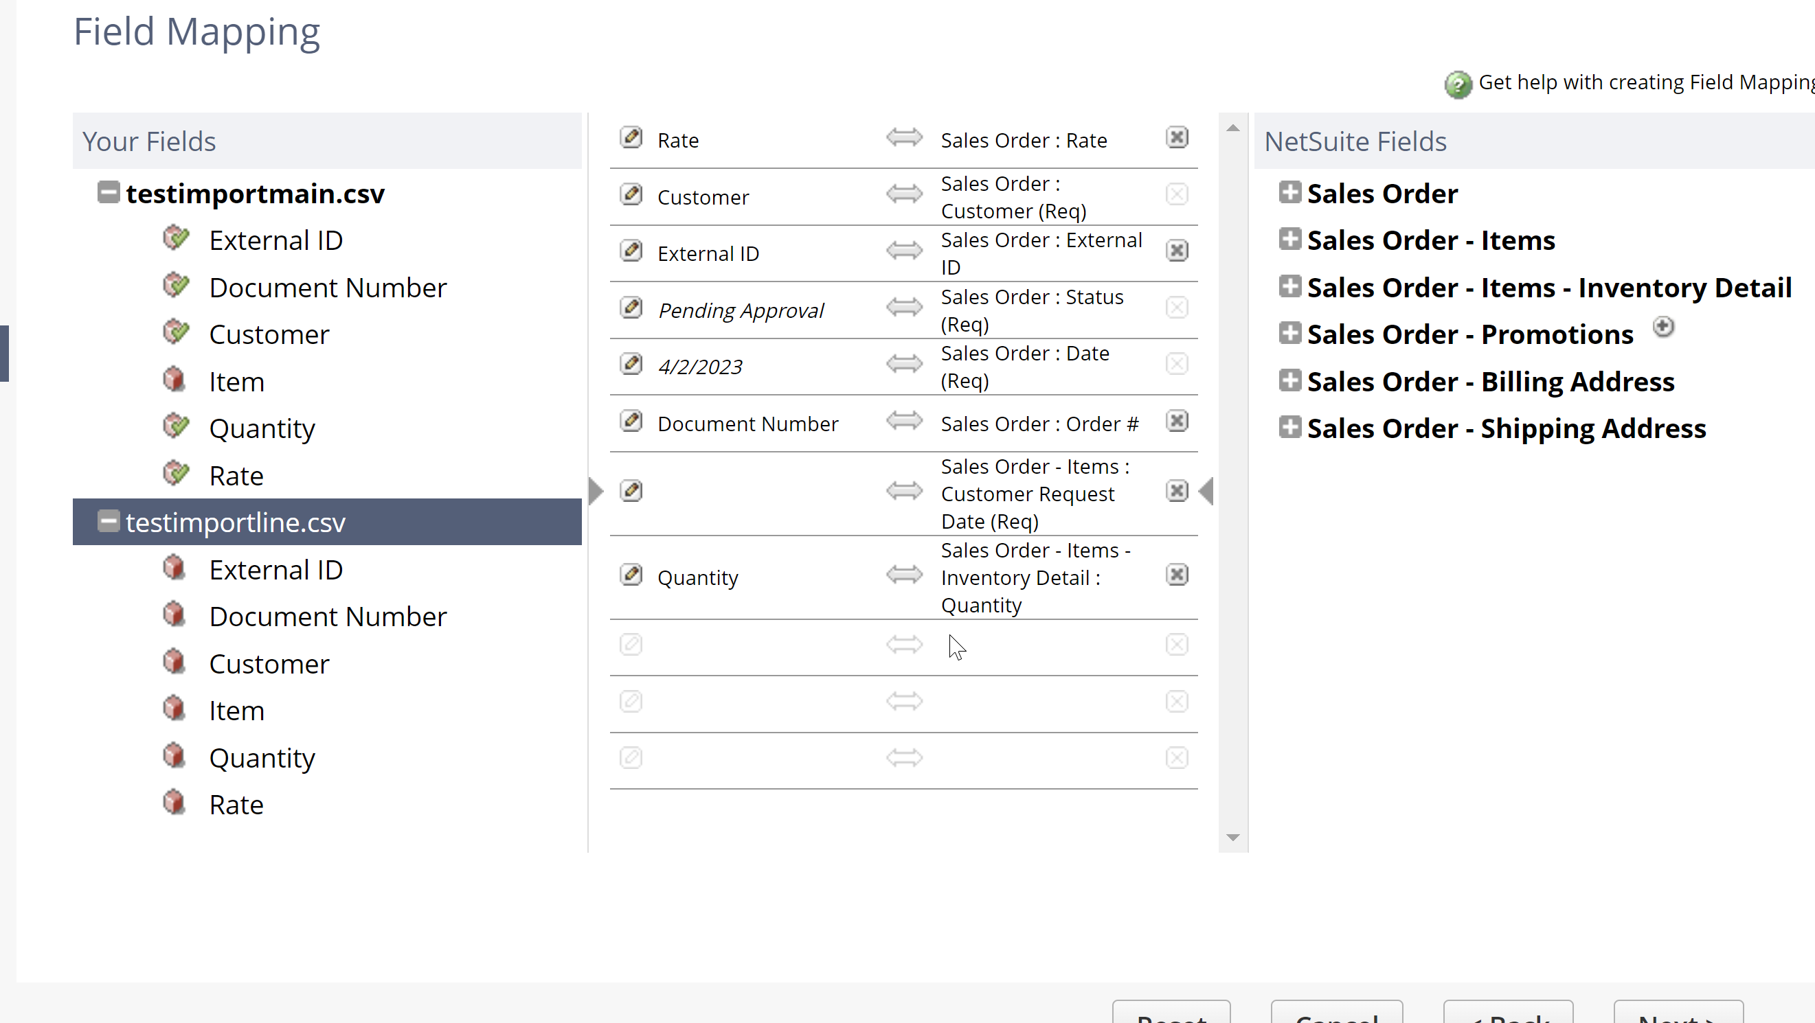Click the italic '4/2/2023' default value
Screen dimensions: 1815x1023
(699, 367)
